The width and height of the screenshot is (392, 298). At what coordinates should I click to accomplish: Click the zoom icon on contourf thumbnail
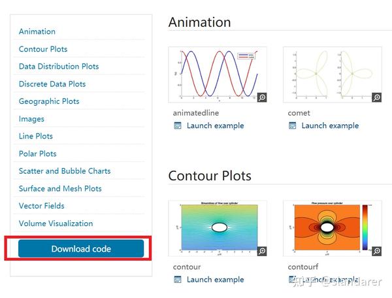pyautogui.click(x=376, y=251)
